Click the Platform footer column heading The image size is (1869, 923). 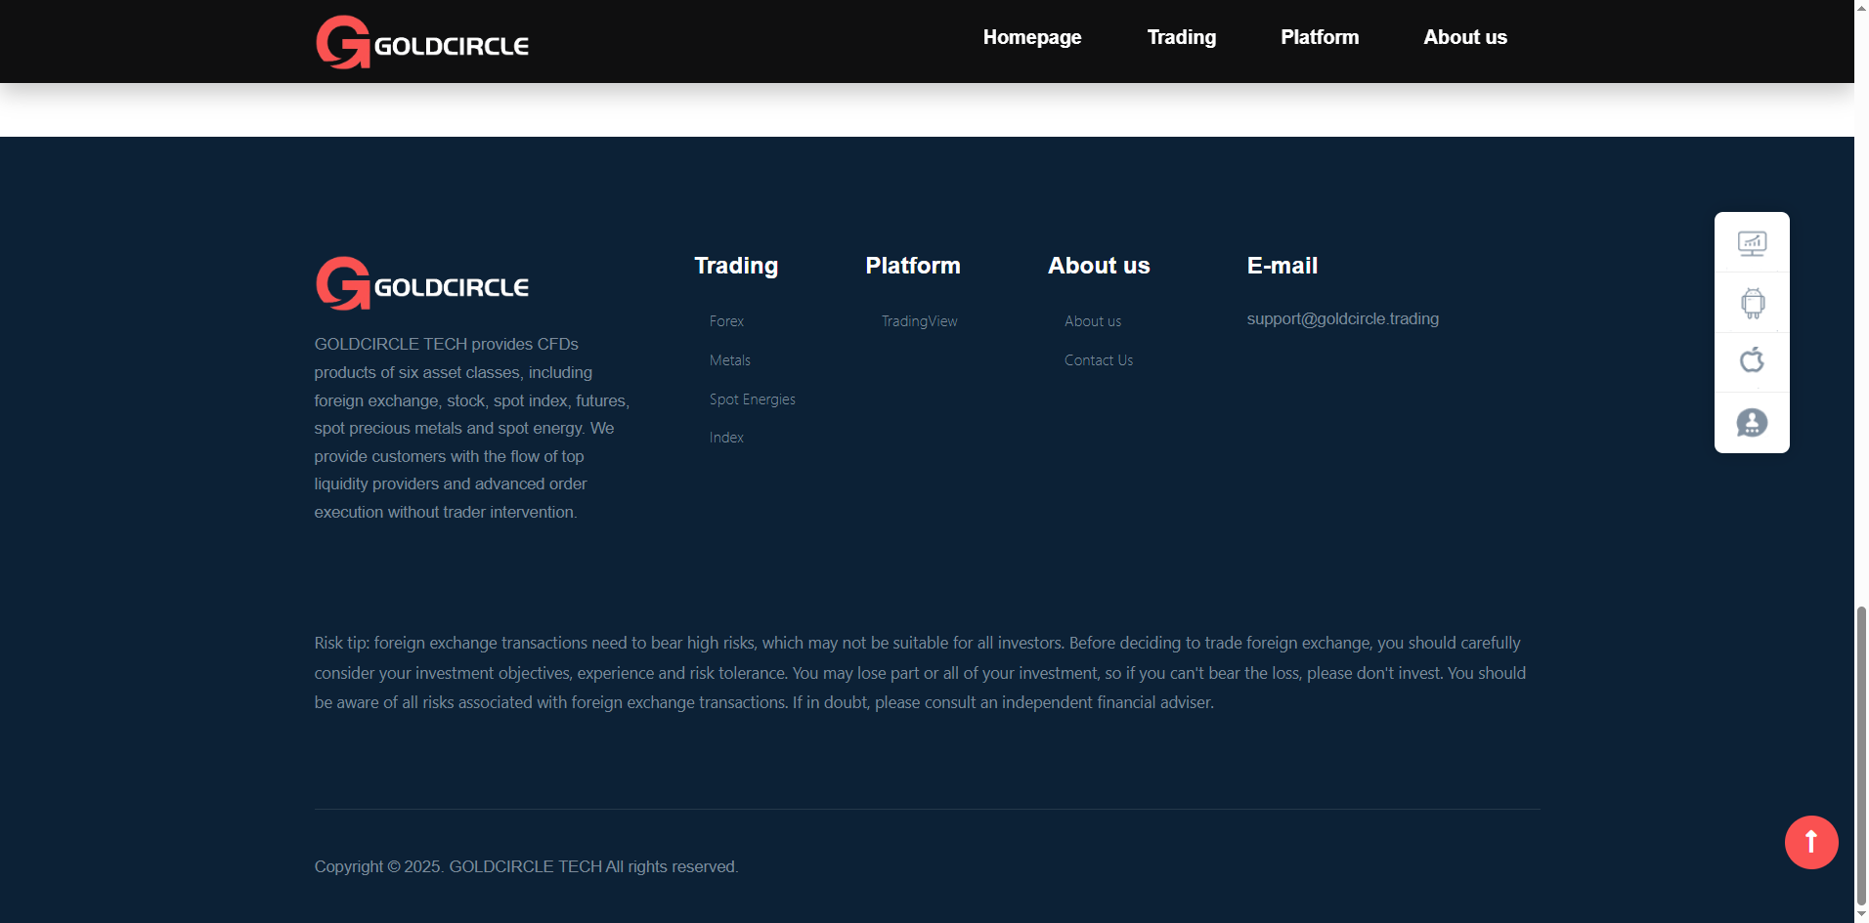pos(913,266)
